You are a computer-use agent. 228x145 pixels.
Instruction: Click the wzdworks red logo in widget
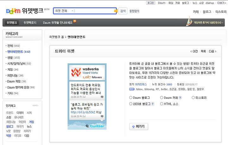(x=76, y=72)
